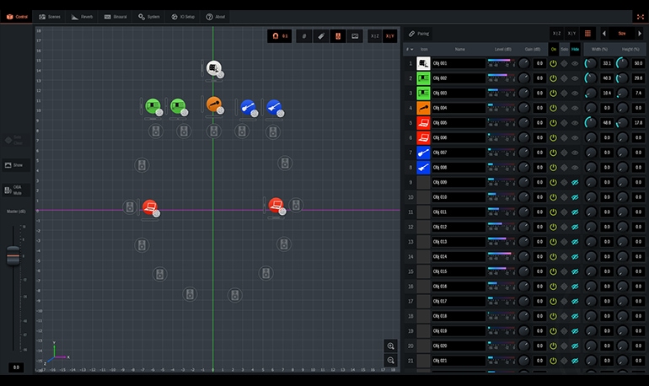The height and width of the screenshot is (386, 649).
Task: Switch to the IO Setup tab
Action: [182, 16]
